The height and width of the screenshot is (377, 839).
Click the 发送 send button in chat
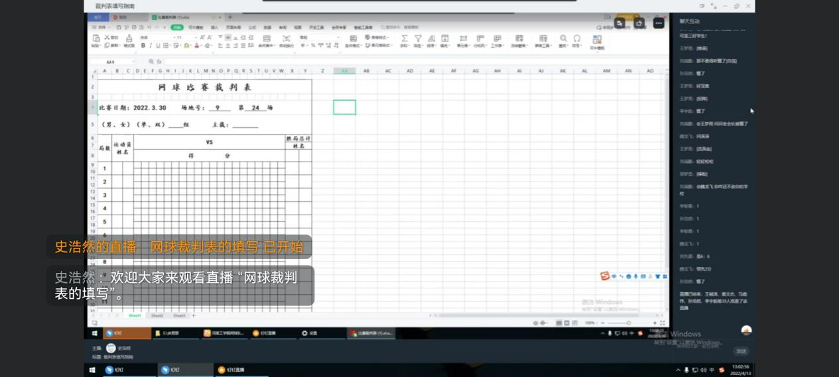pos(741,351)
